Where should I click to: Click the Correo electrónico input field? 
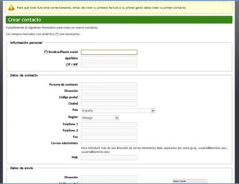click(x=109, y=143)
